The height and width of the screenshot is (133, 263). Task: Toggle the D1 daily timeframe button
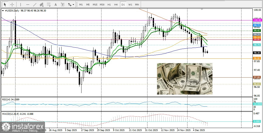click(123, 4)
